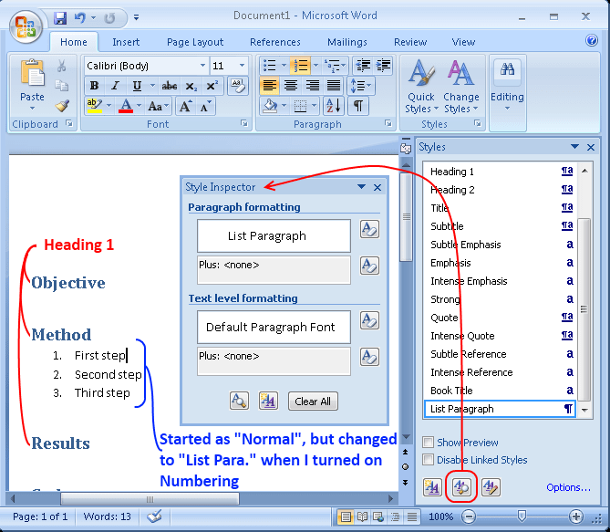The height and width of the screenshot is (532, 610).
Task: Switch to the Page Layout tab
Action: pyautogui.click(x=195, y=42)
